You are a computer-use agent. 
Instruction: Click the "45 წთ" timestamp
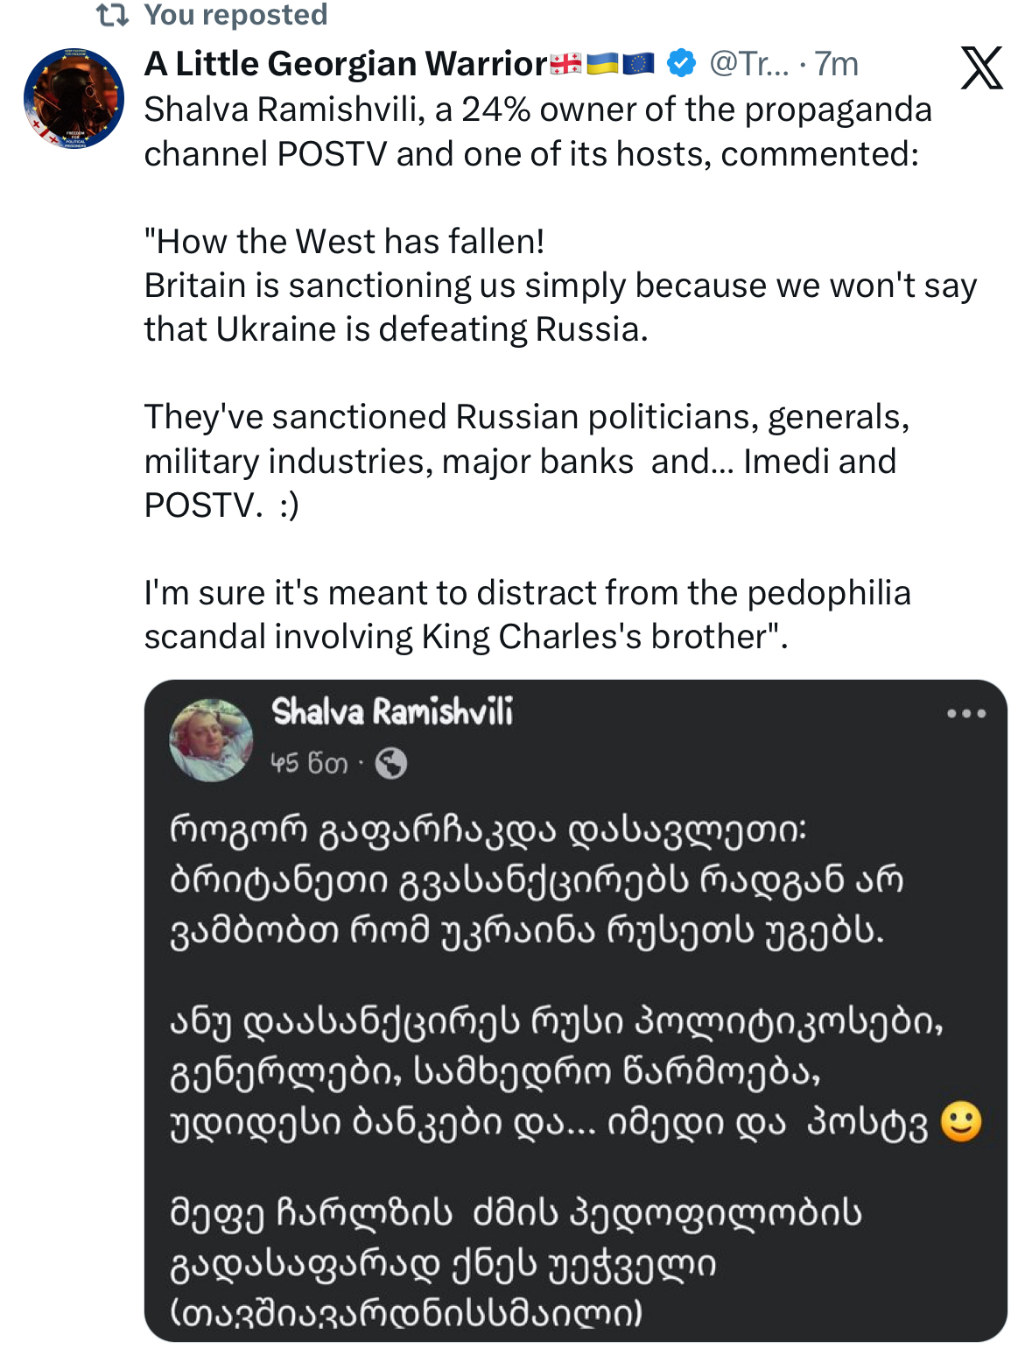click(308, 764)
